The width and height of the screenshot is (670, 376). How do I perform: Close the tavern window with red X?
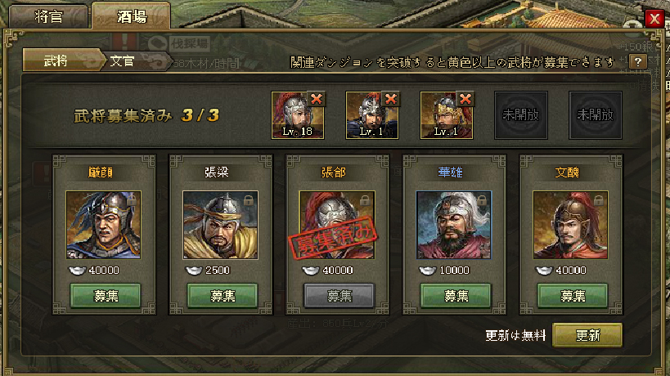[654, 18]
